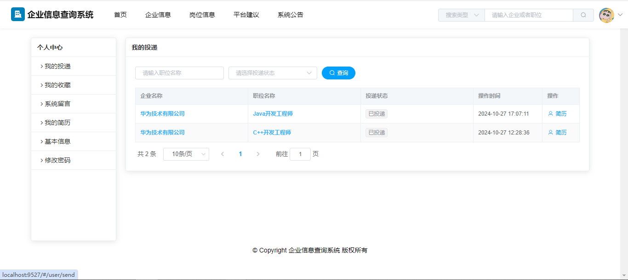Select 我的收藏 in sidebar
Screen dimensions: 628x280
(x=57, y=85)
